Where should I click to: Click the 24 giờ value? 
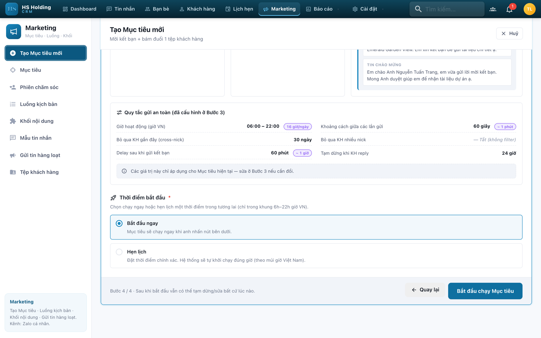pos(509,153)
